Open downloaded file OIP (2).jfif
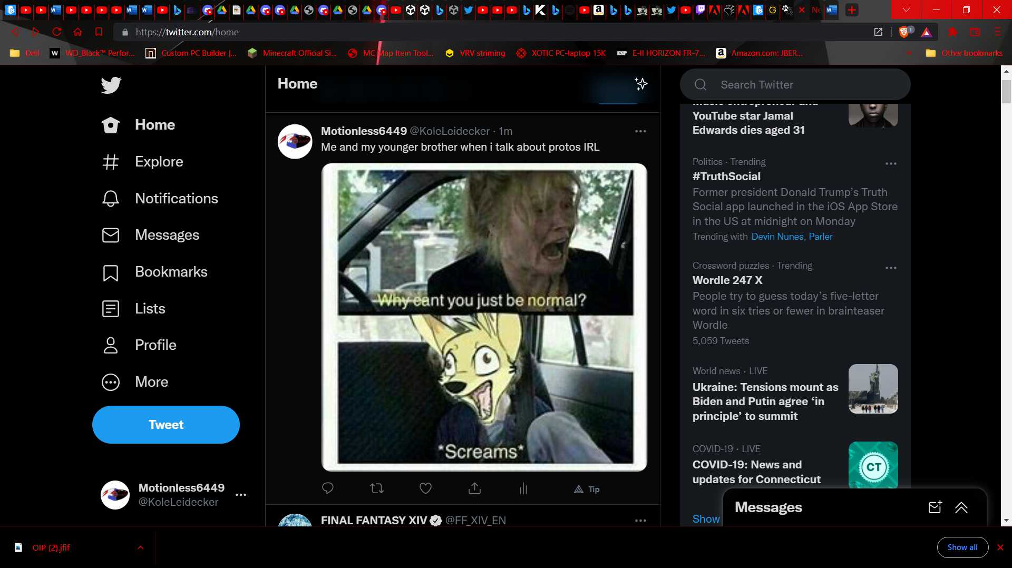This screenshot has width=1012, height=568. pos(51,547)
